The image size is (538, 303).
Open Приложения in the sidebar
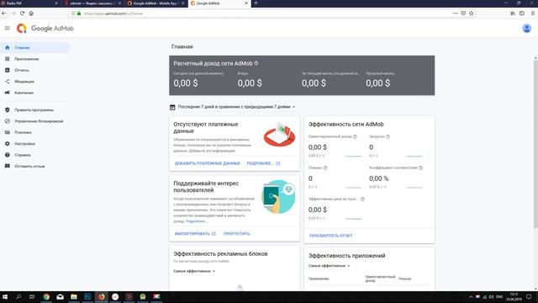pyautogui.click(x=26, y=59)
